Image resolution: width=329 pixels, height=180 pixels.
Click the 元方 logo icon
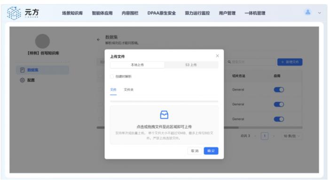pyautogui.click(x=14, y=13)
